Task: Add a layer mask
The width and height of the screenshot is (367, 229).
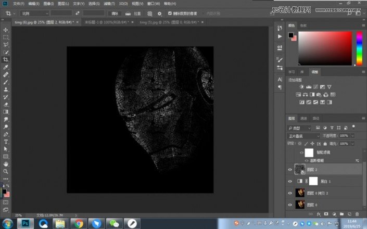Action: [326, 214]
